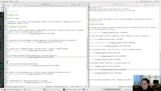This screenshot has width=161, height=91.
Task: Click the date and time clock in top panel
Action: coord(146,2)
